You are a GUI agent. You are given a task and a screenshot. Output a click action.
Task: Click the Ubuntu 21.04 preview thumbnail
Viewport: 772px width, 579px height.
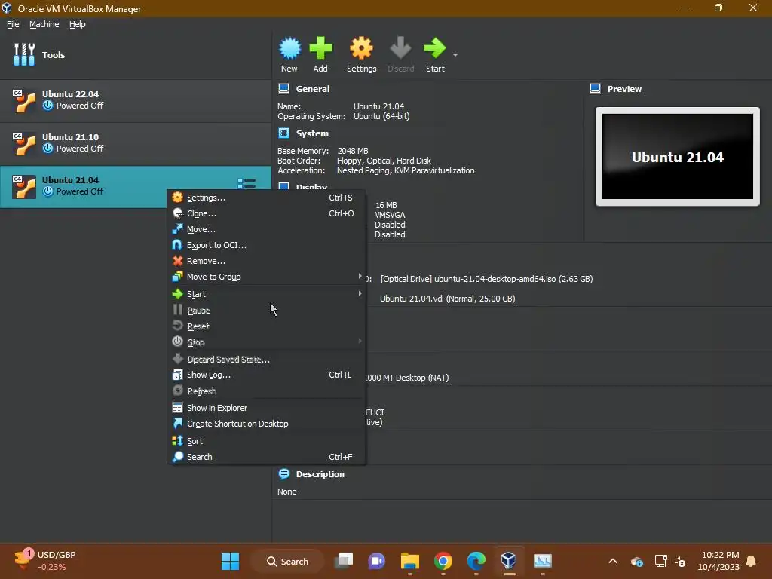pos(678,157)
